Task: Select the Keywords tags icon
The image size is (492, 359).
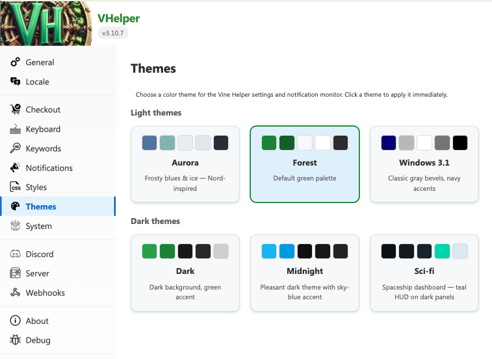Action: coord(15,149)
